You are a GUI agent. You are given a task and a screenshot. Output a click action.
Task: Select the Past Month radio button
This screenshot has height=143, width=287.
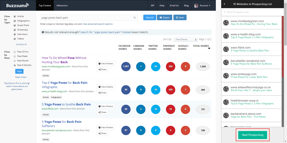pyautogui.click(x=15, y=61)
